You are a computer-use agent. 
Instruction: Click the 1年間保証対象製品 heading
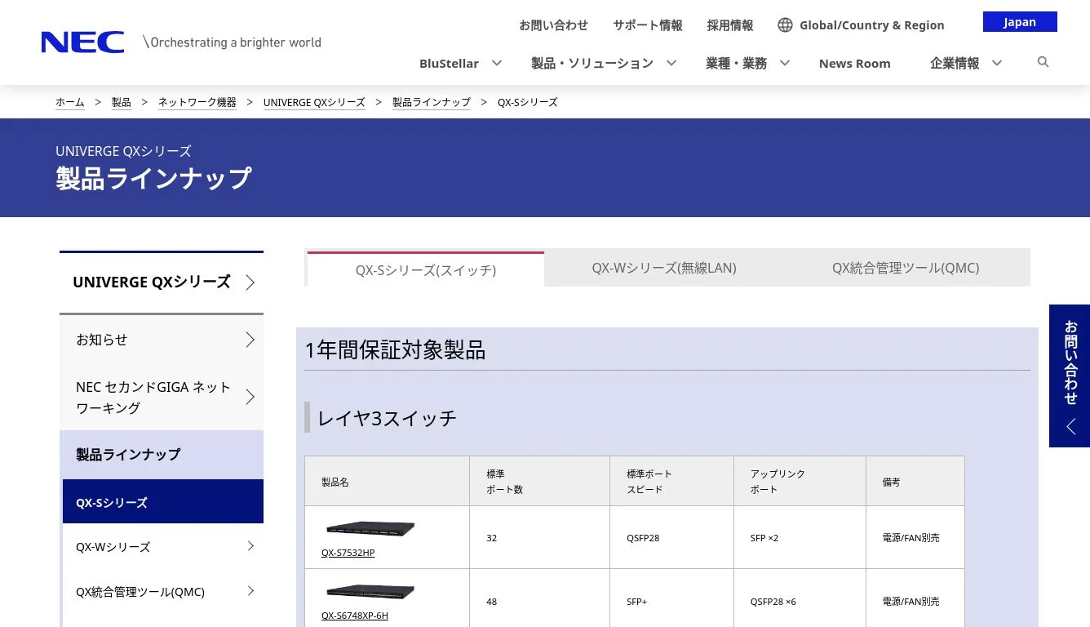(395, 350)
